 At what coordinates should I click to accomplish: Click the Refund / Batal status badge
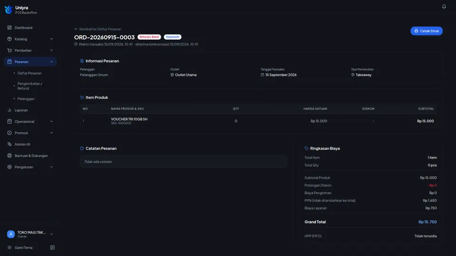(149, 37)
